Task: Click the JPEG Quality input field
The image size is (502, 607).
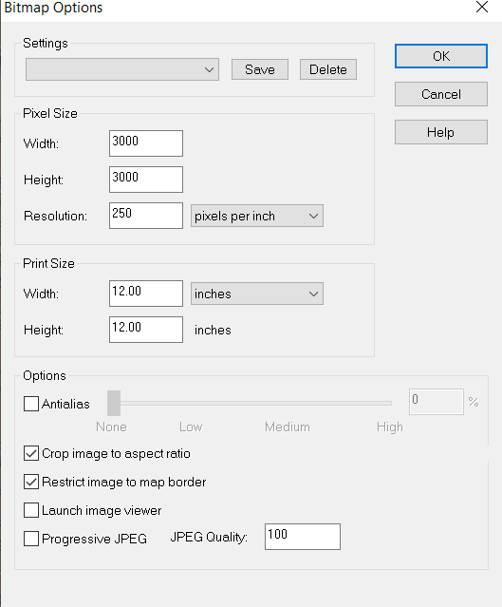Action: coord(303,537)
